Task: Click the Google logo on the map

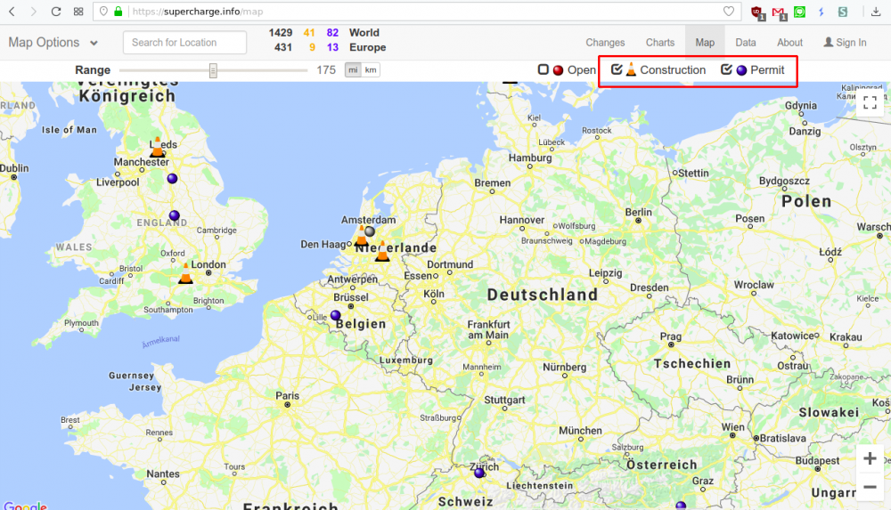Action: [x=25, y=506]
